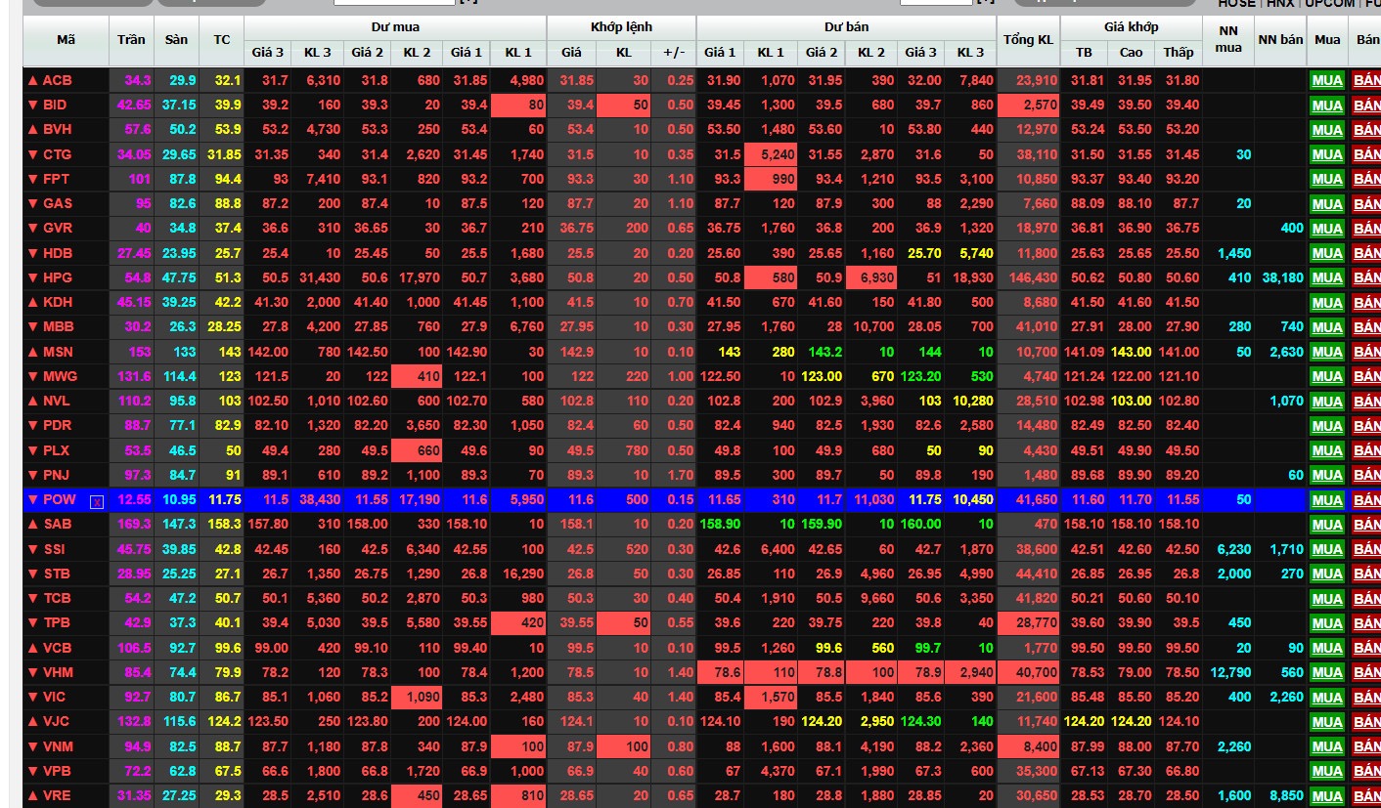Click the Cao column header

click(x=1131, y=53)
